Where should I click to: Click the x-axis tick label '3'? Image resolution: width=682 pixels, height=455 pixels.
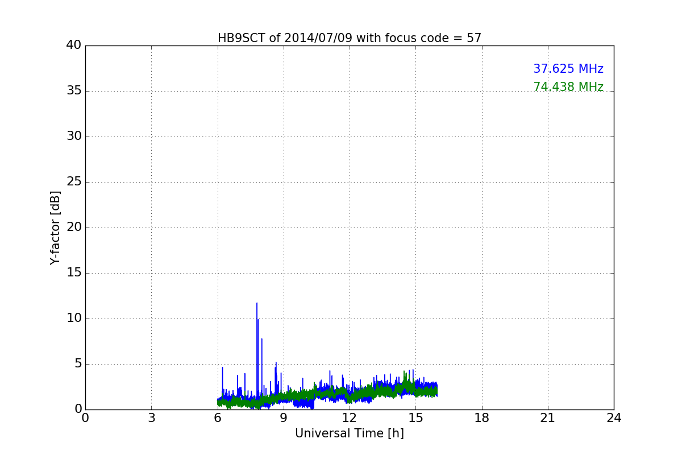point(151,417)
